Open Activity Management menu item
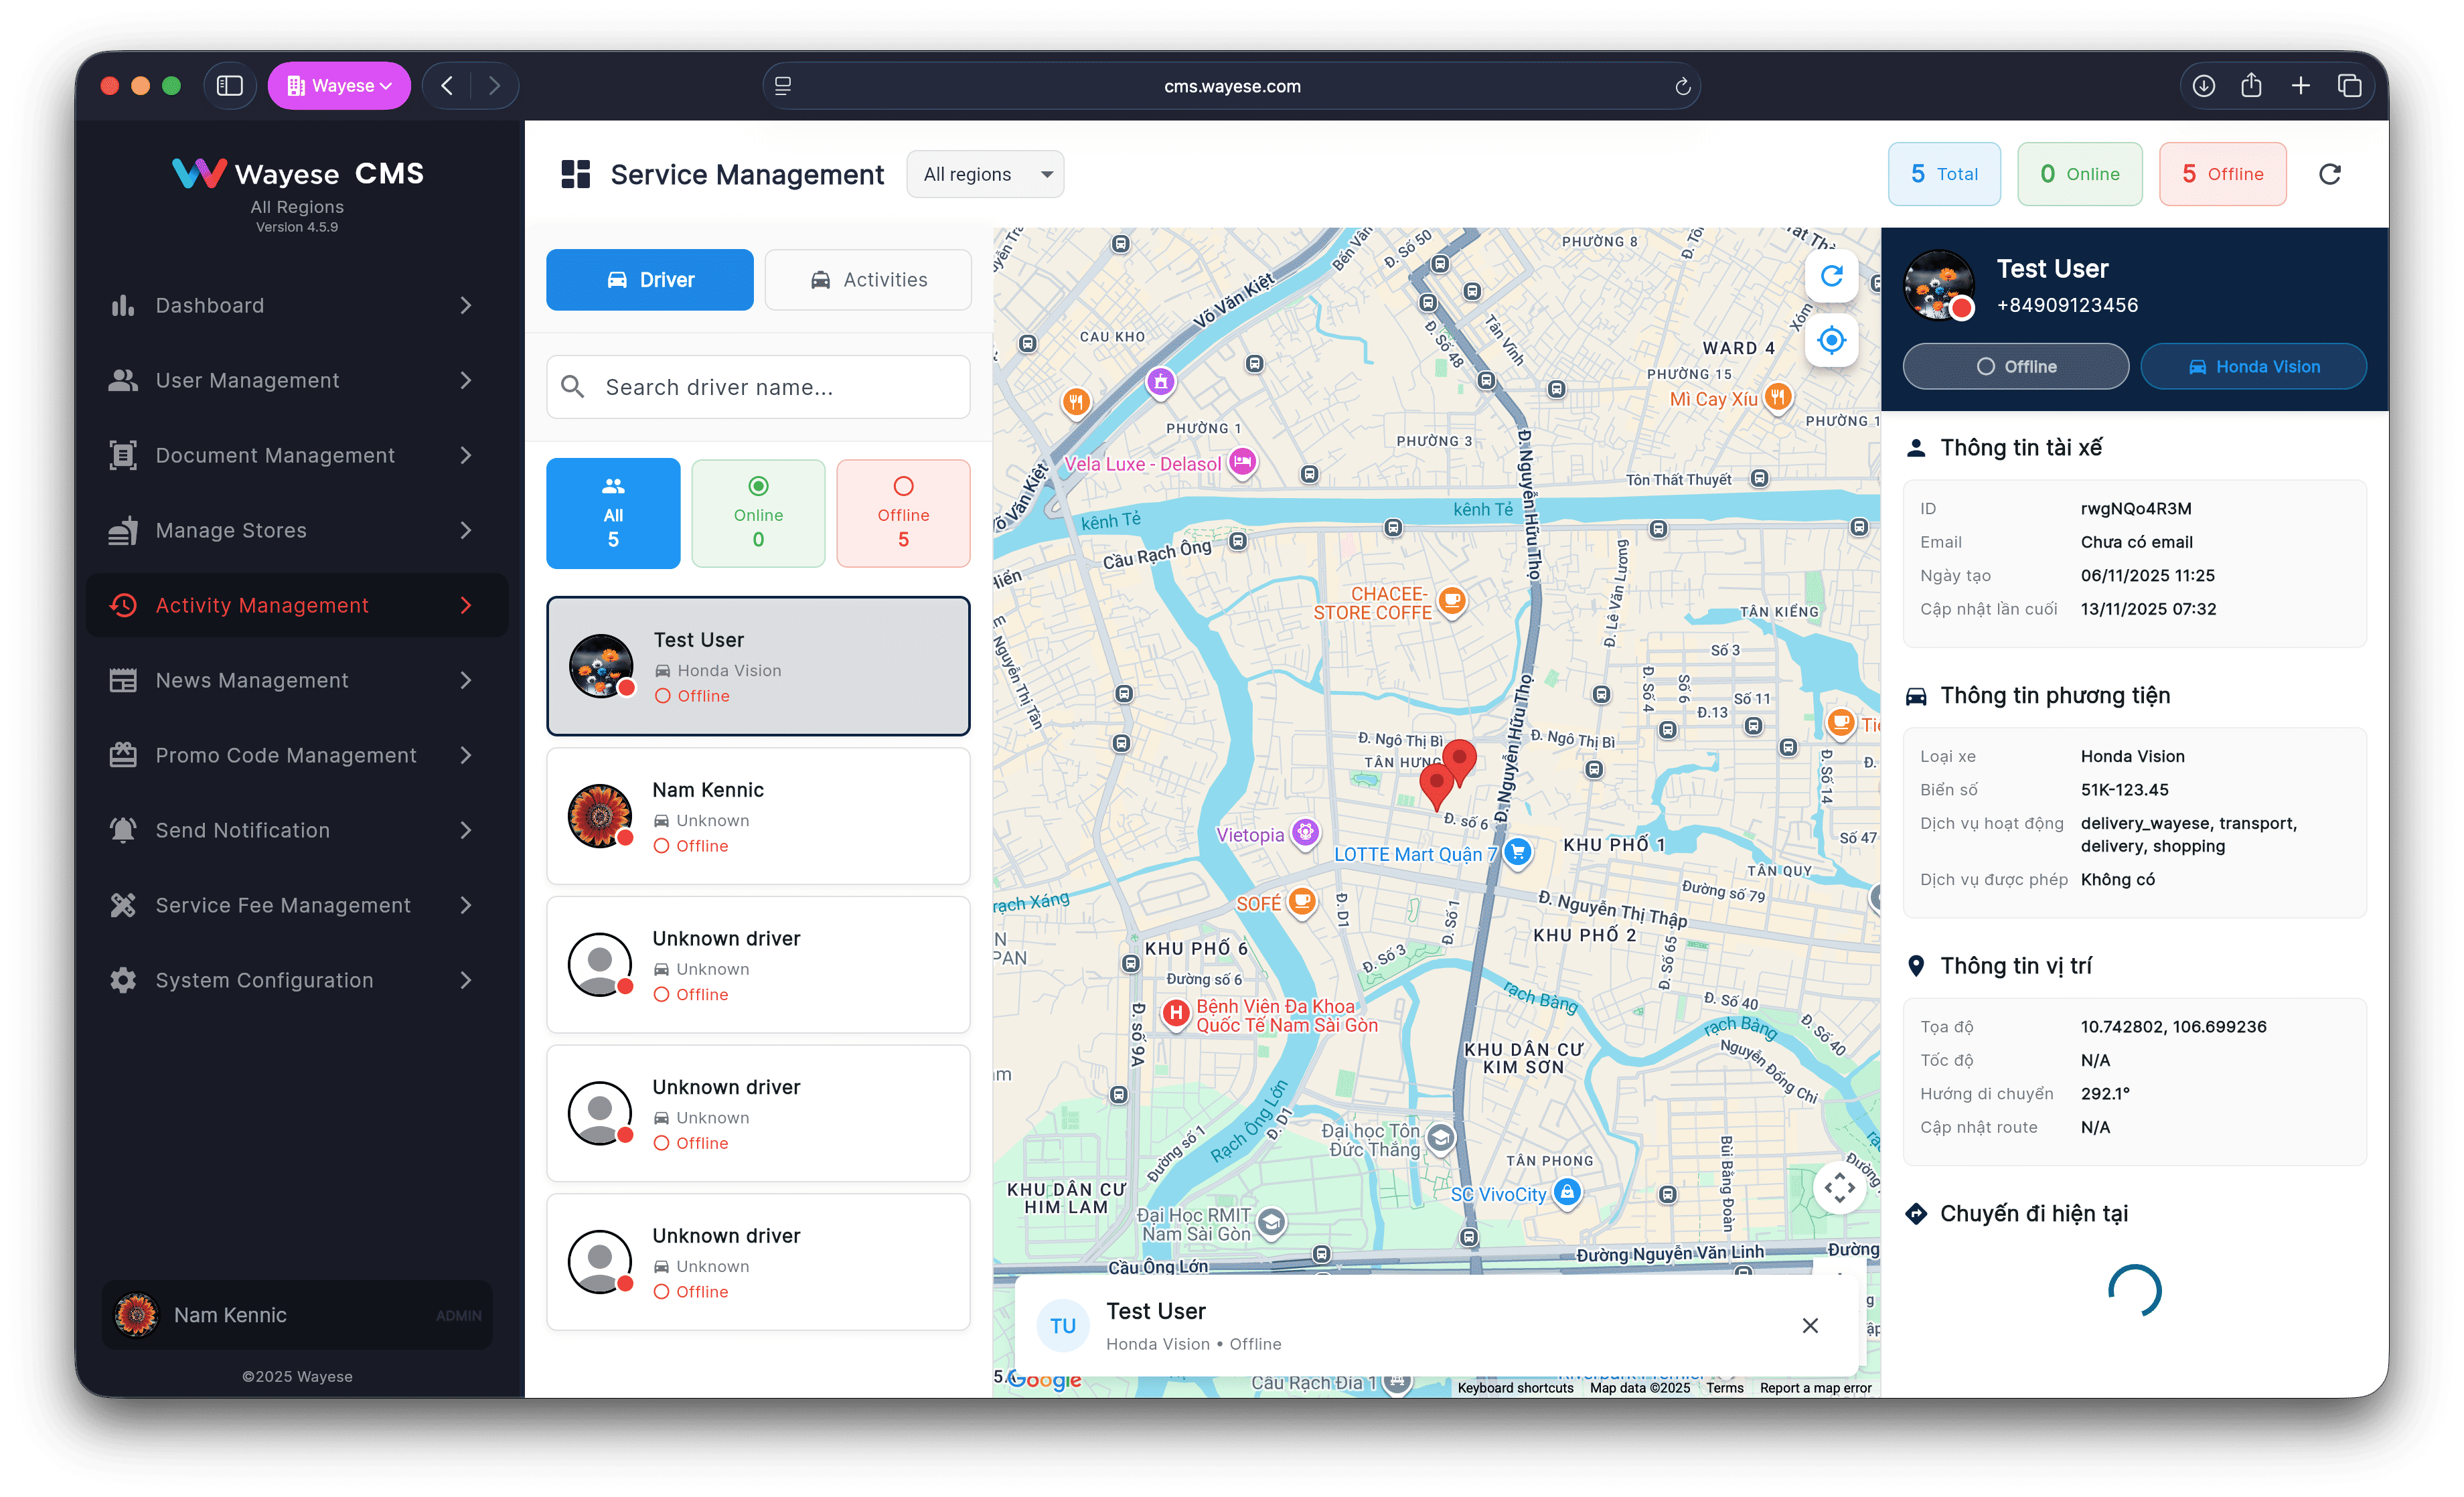The width and height of the screenshot is (2464, 1497). pos(297,605)
